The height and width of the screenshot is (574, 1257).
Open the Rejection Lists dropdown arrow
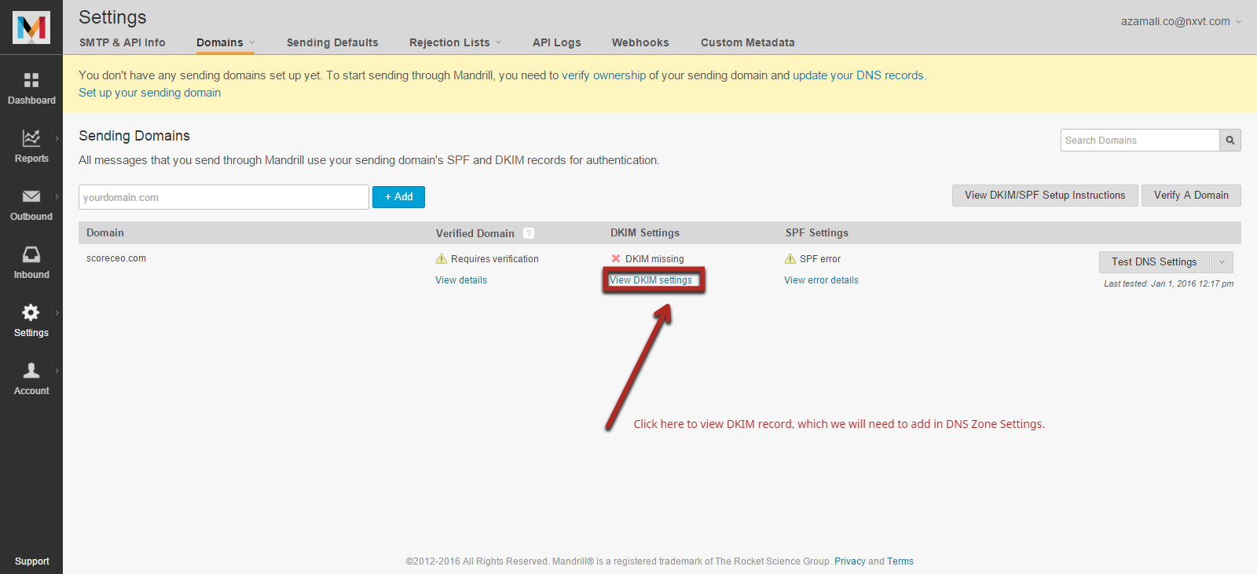(498, 42)
